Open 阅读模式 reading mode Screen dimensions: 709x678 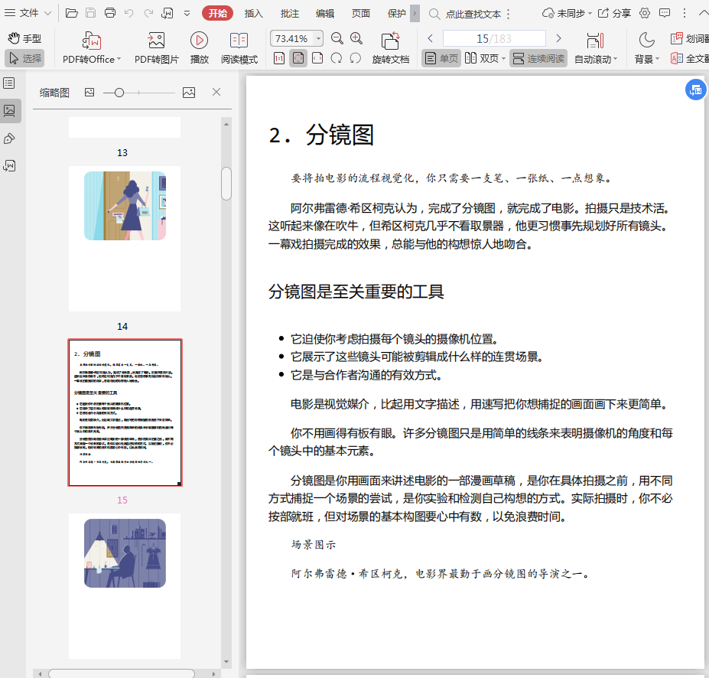[x=239, y=41]
